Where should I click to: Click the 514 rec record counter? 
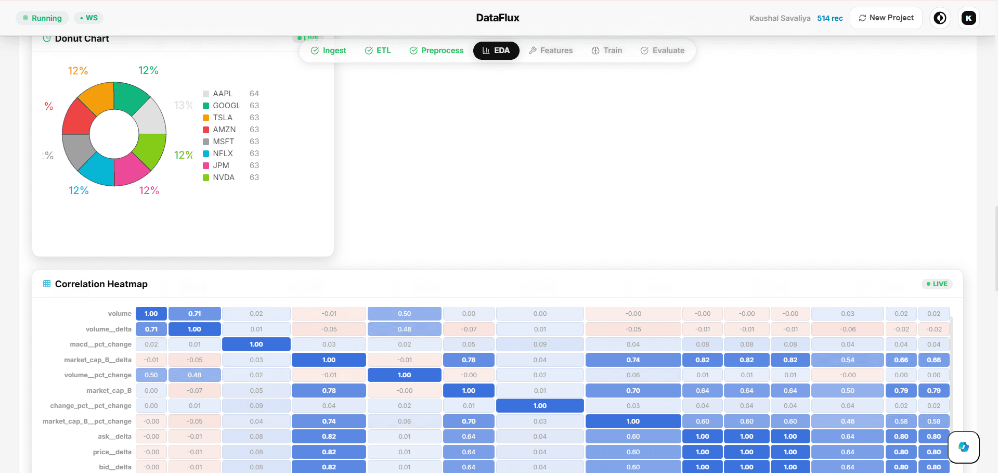(x=830, y=18)
